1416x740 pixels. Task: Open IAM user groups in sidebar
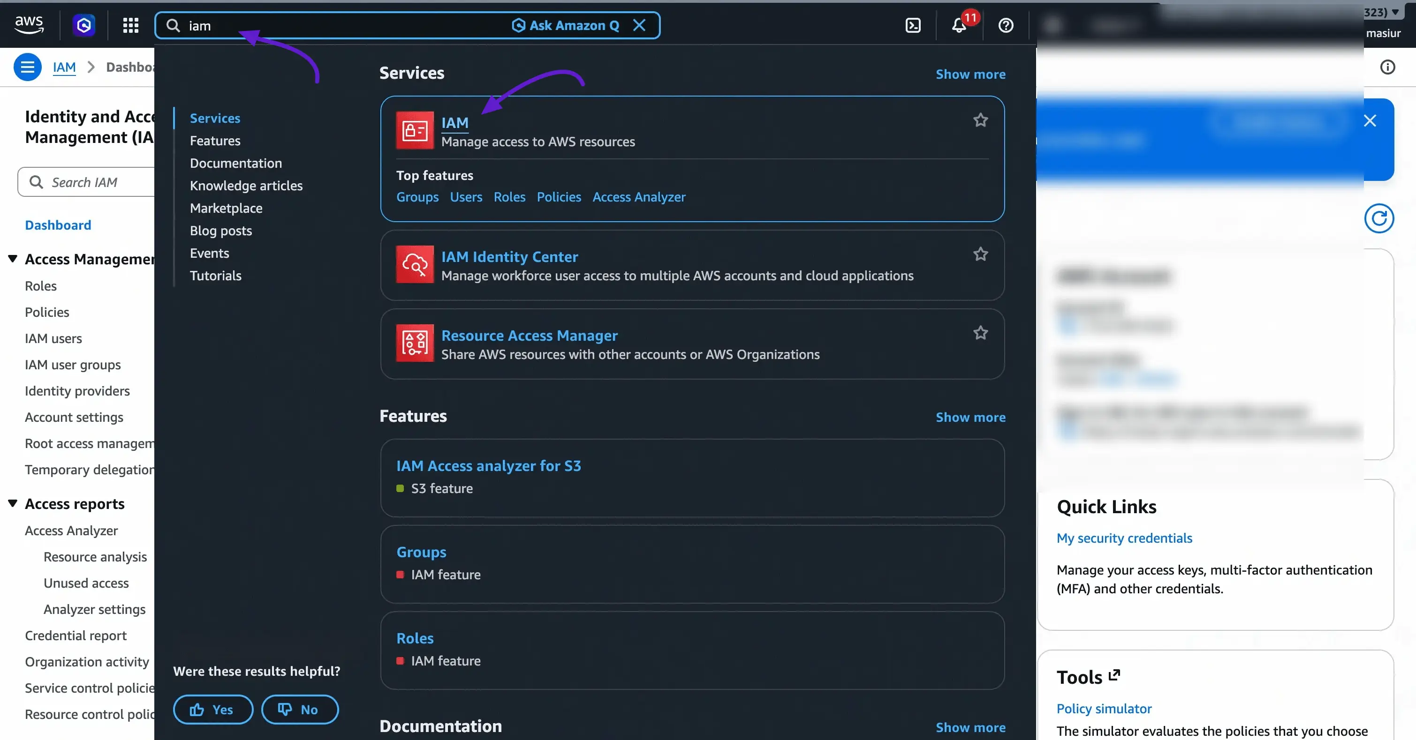point(73,365)
